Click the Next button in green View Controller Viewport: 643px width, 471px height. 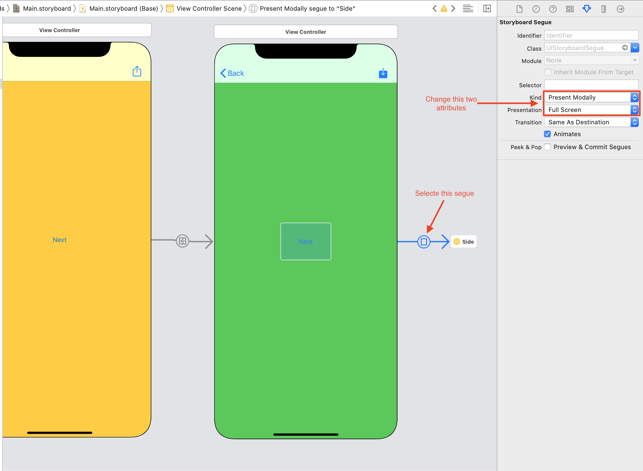(x=305, y=241)
